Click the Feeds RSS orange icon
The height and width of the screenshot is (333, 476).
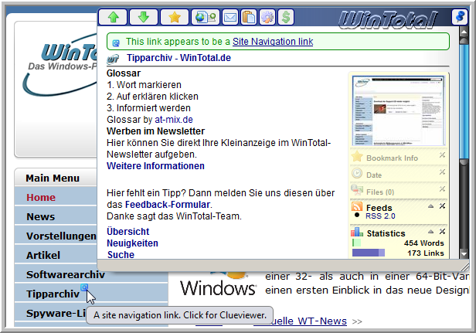tap(357, 206)
